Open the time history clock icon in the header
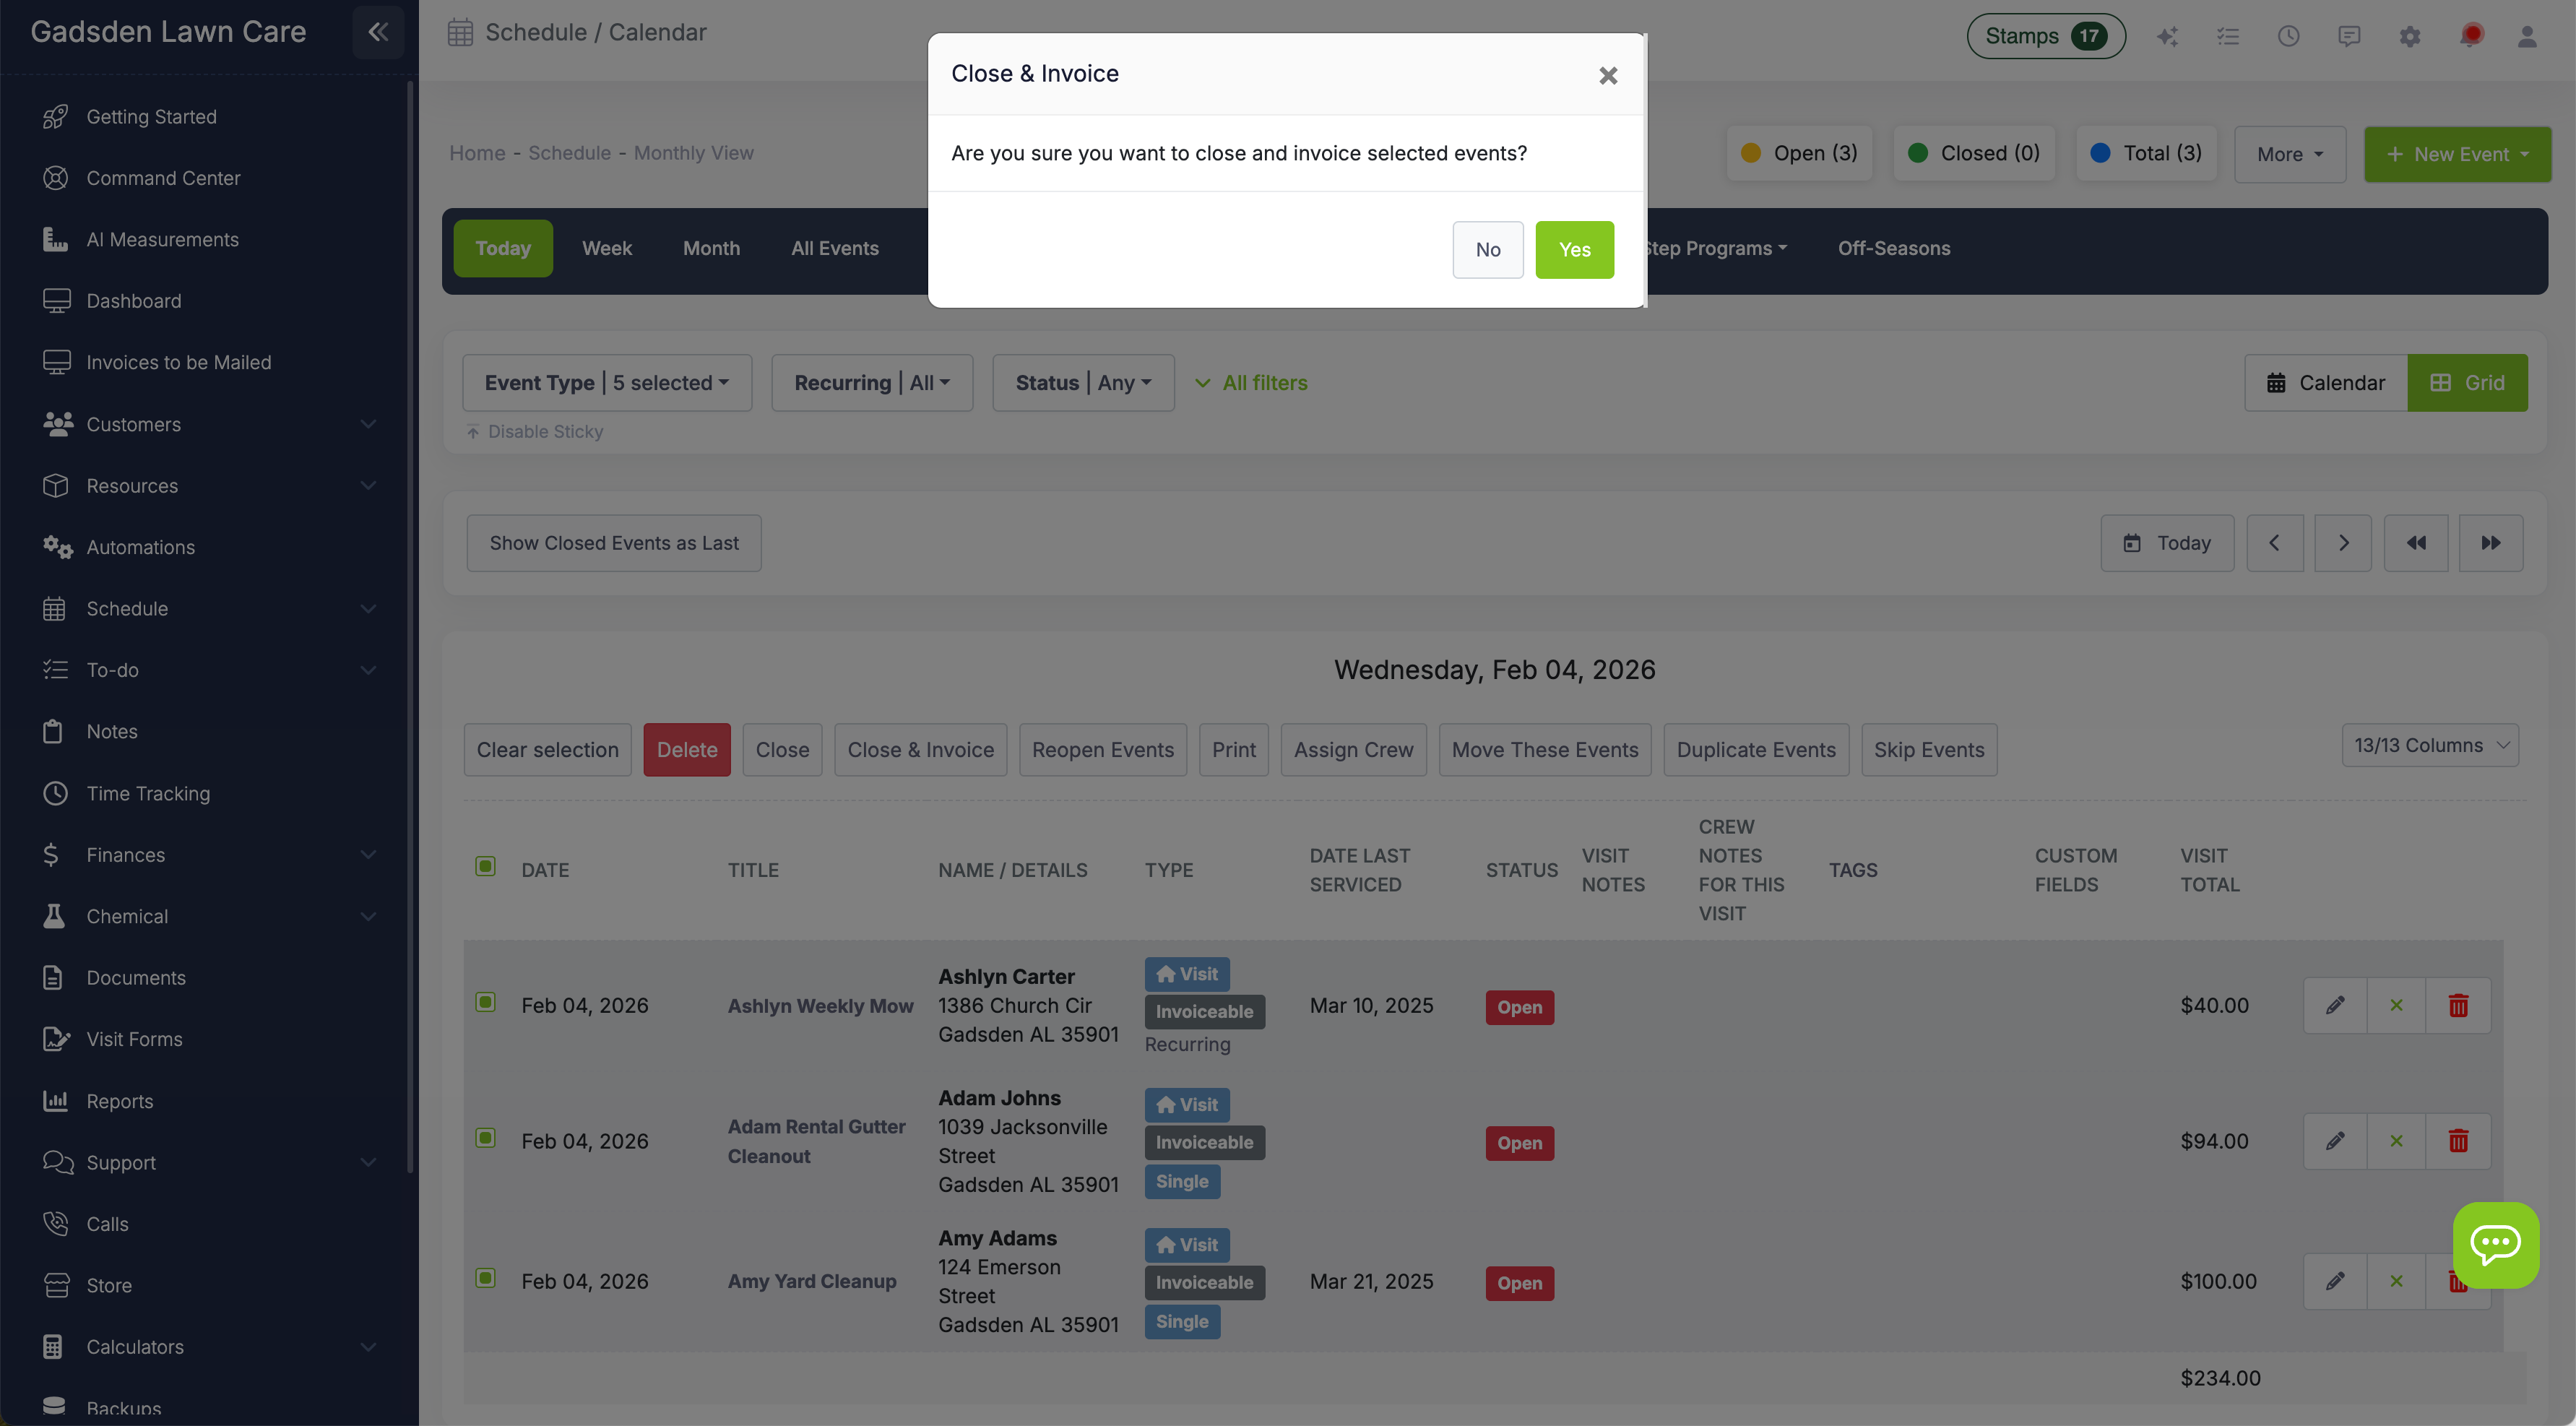 pyautogui.click(x=2289, y=36)
